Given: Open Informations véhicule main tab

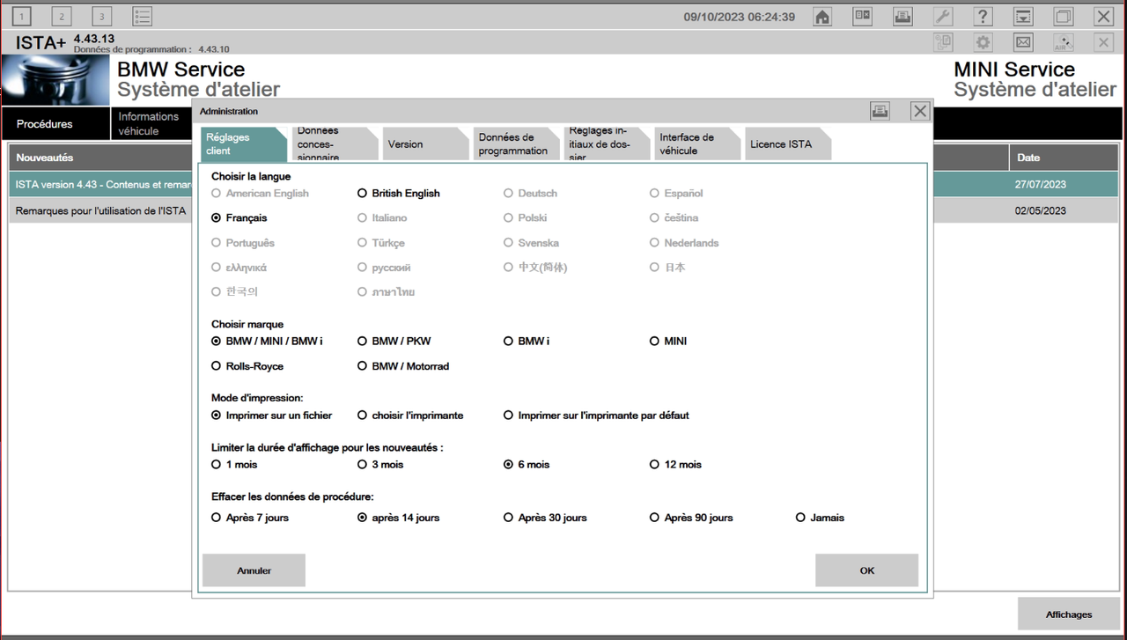Looking at the screenshot, I should coord(151,124).
